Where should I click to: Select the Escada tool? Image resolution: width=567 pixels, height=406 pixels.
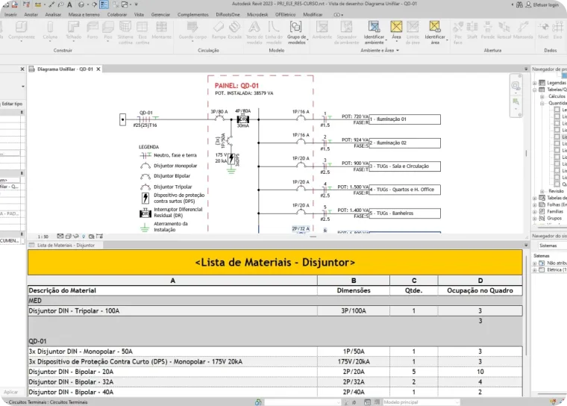[x=234, y=31]
